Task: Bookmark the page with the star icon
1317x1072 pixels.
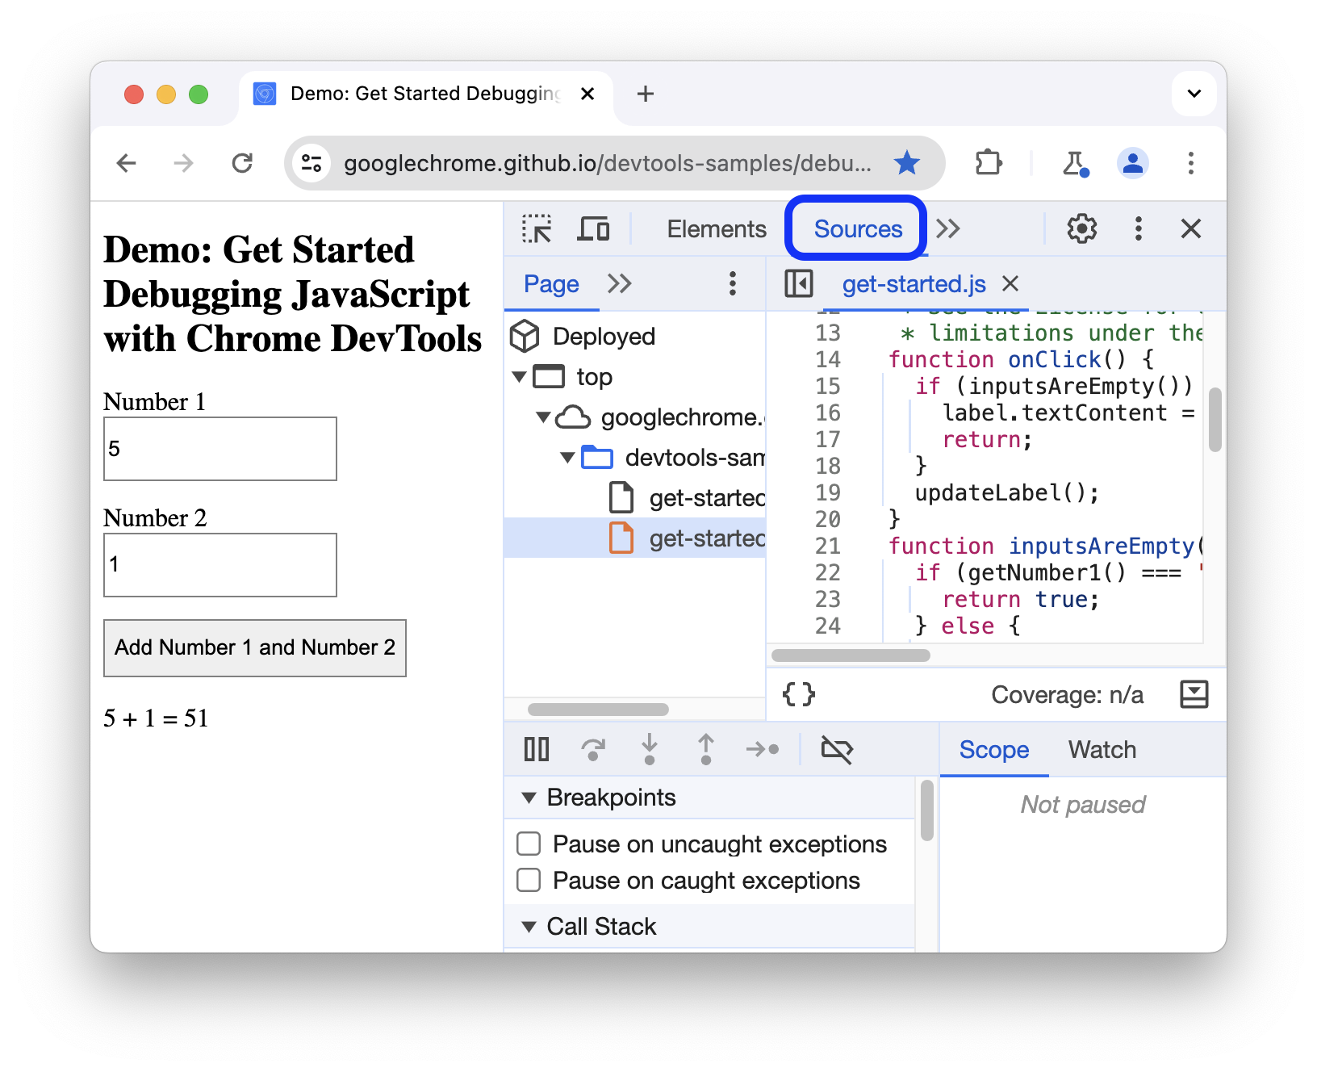Action: click(x=907, y=162)
